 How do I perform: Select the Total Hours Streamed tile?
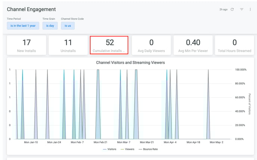click(x=234, y=45)
